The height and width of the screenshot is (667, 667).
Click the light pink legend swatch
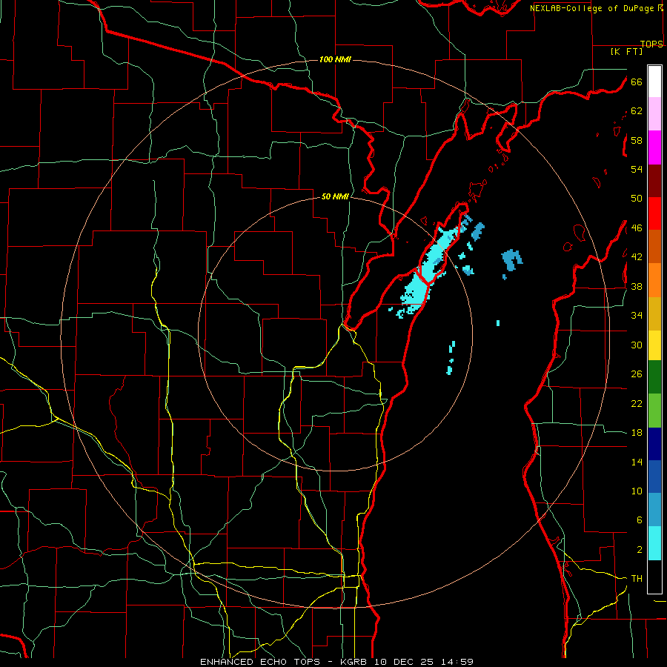654,114
